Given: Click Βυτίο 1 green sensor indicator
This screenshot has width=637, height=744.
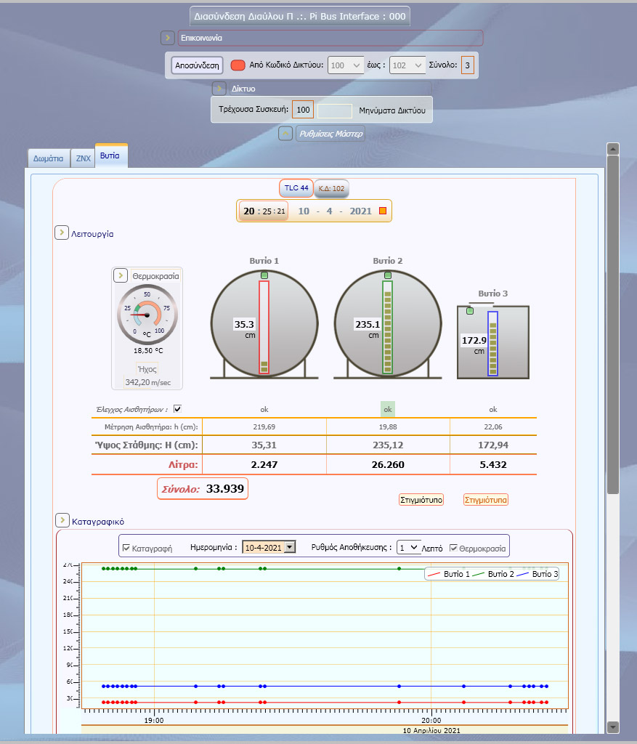Looking at the screenshot, I should 264,275.
